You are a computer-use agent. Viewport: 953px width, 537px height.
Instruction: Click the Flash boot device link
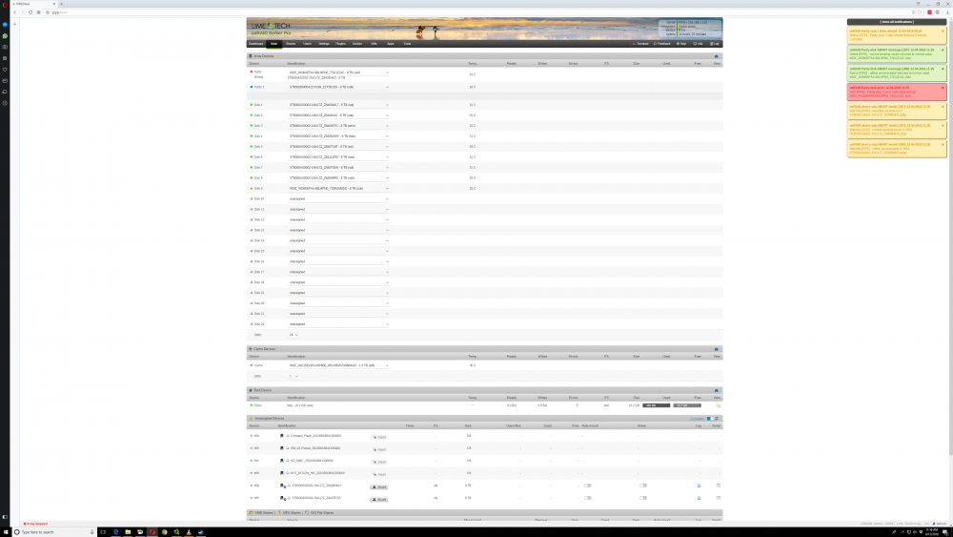pyautogui.click(x=257, y=405)
